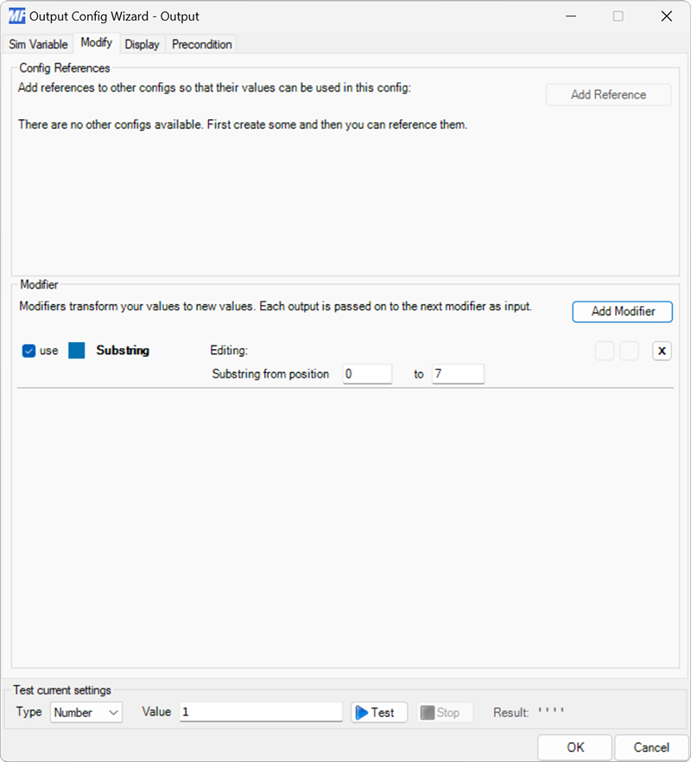Click the Stop icon next to Test

pyautogui.click(x=426, y=712)
